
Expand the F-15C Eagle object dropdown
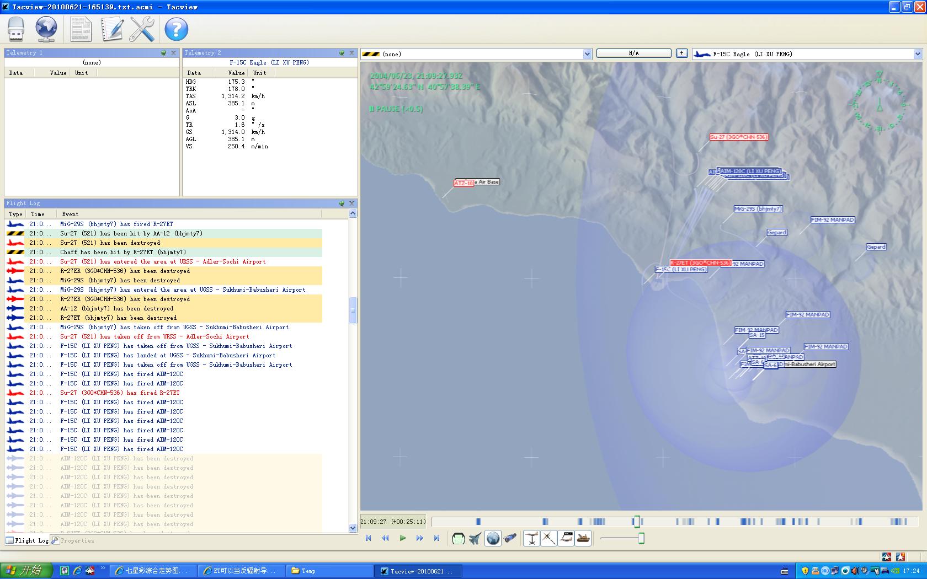click(918, 54)
